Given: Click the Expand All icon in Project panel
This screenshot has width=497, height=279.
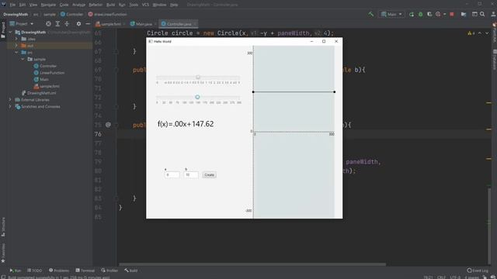Looking at the screenshot, I should pos(57,24).
